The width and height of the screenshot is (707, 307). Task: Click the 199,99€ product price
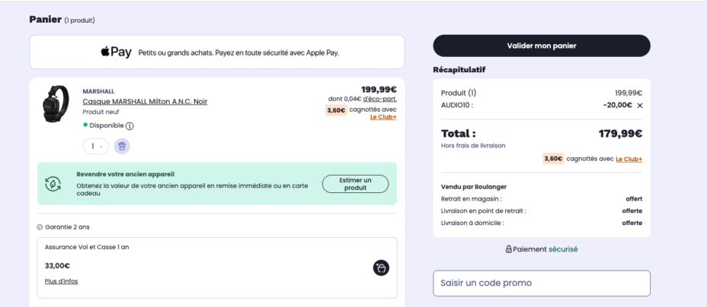(379, 90)
